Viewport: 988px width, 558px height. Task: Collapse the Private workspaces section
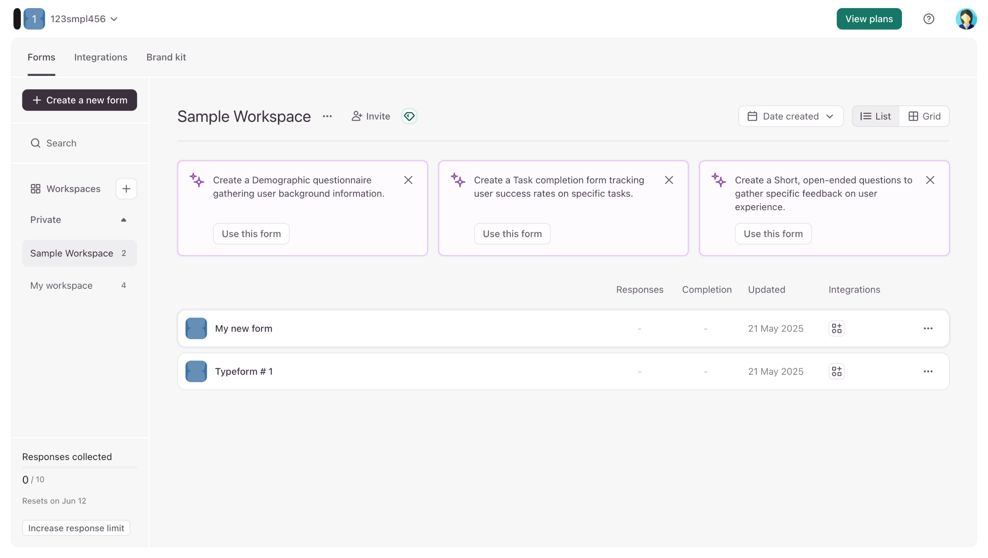(x=123, y=220)
